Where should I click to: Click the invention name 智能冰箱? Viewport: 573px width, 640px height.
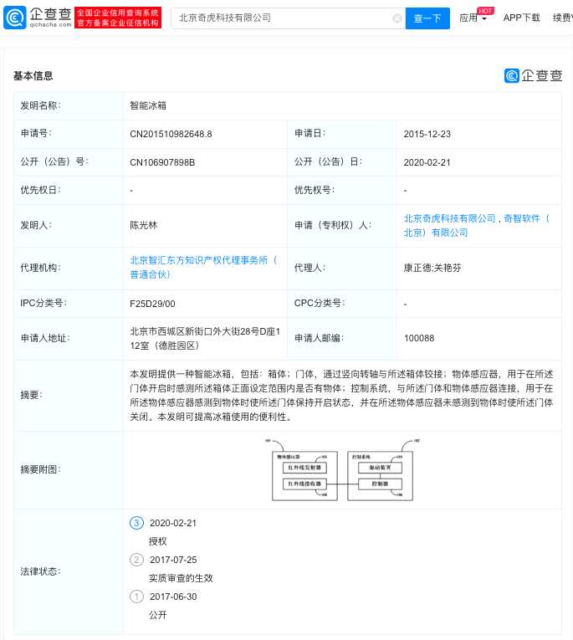point(148,105)
